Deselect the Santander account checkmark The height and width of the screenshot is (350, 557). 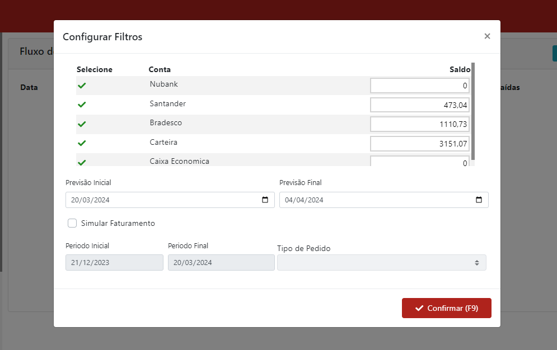(82, 105)
